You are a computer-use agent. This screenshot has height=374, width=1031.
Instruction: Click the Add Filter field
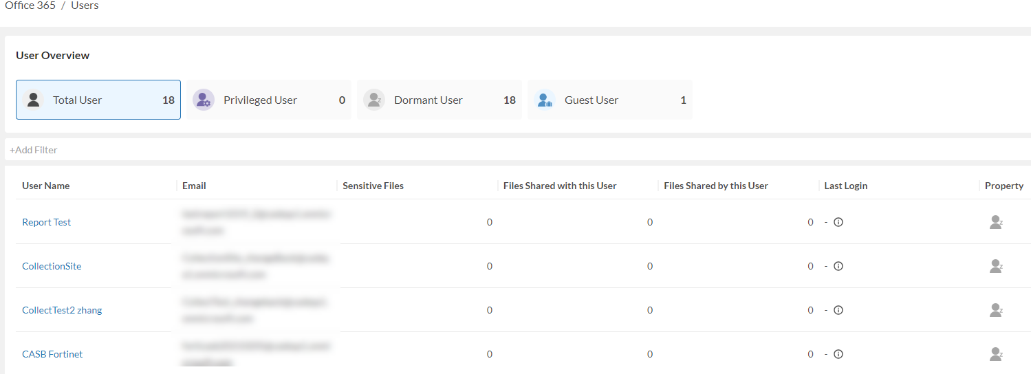point(34,150)
